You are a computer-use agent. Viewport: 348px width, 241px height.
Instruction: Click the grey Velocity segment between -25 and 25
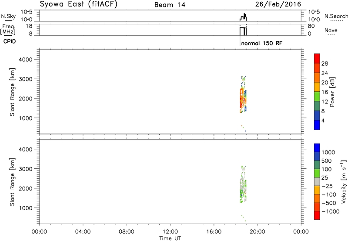point(317,181)
